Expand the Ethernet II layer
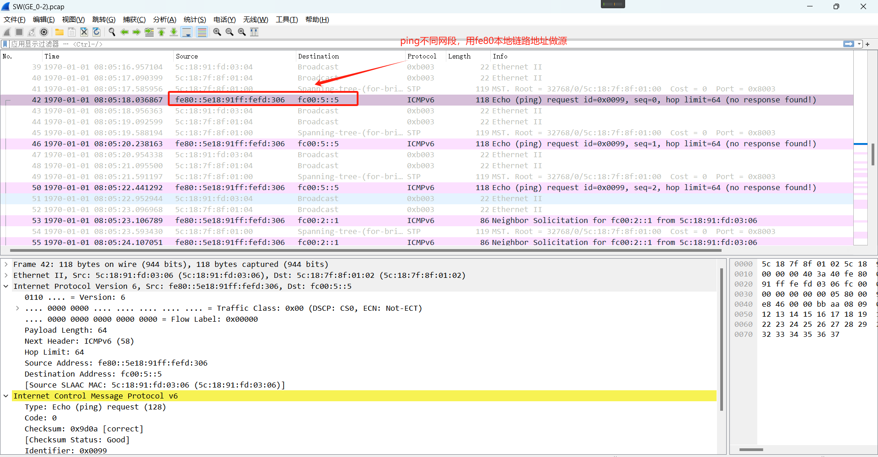Image resolution: width=878 pixels, height=457 pixels. (6, 275)
